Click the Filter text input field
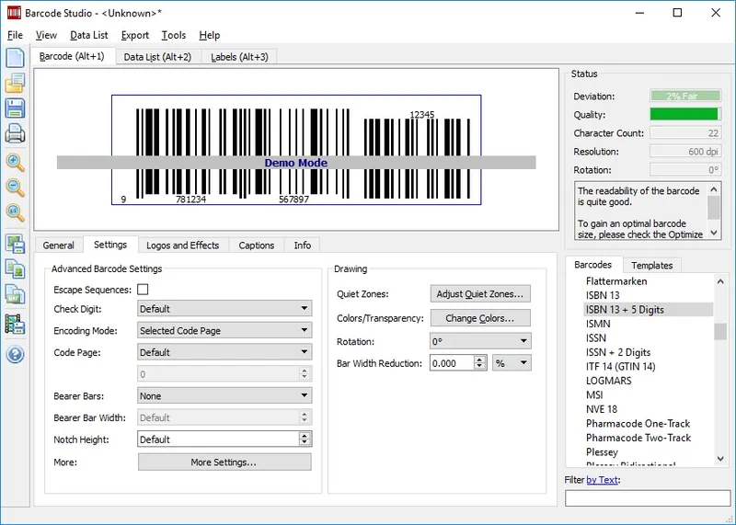Viewport: 736px width, 525px height. tap(647, 498)
